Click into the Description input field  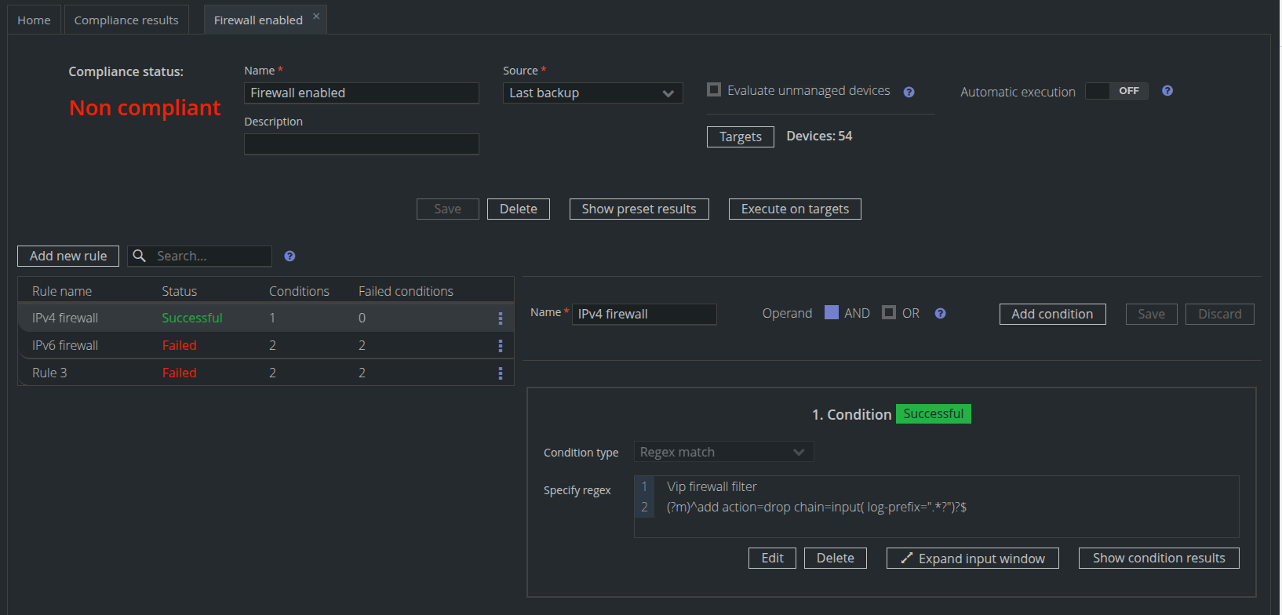[361, 144]
